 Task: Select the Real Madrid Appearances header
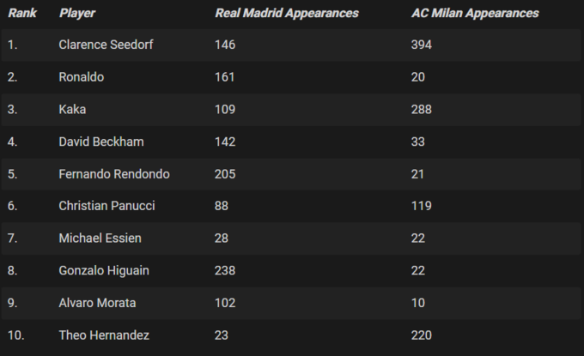[287, 14]
